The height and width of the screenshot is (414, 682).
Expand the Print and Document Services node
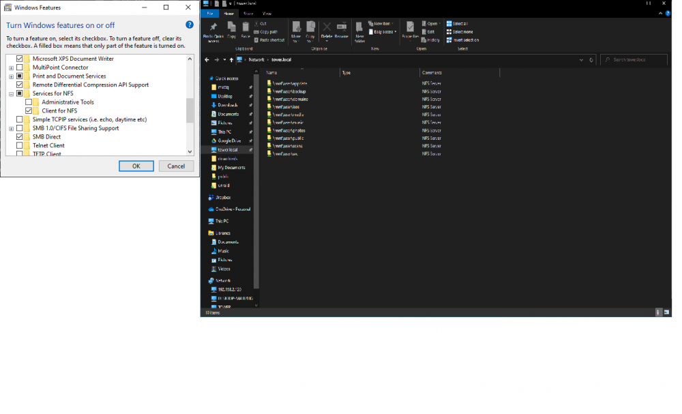click(x=12, y=76)
